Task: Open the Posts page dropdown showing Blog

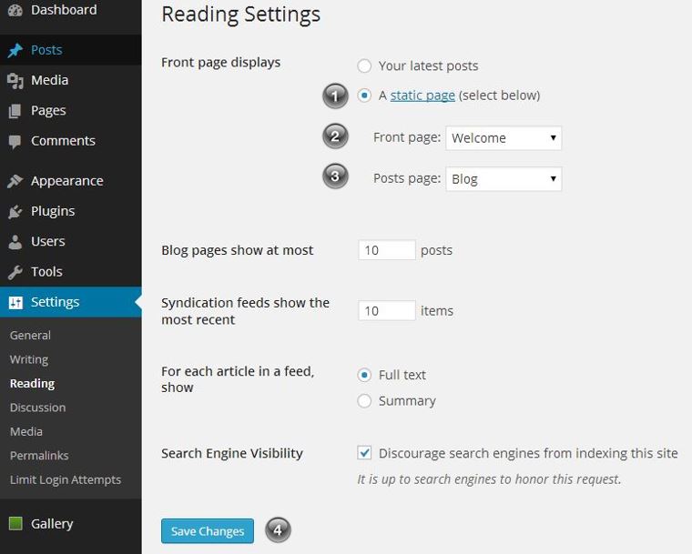Action: point(504,179)
